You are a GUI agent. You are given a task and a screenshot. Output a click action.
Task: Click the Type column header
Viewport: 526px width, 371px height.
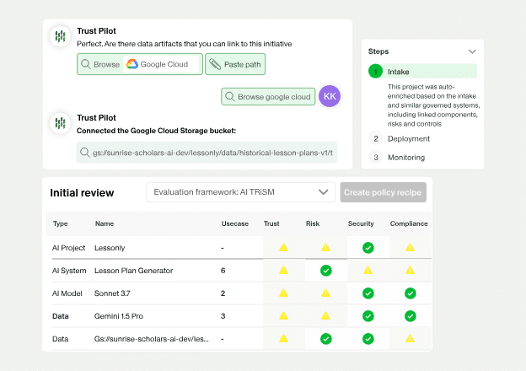[x=61, y=223]
